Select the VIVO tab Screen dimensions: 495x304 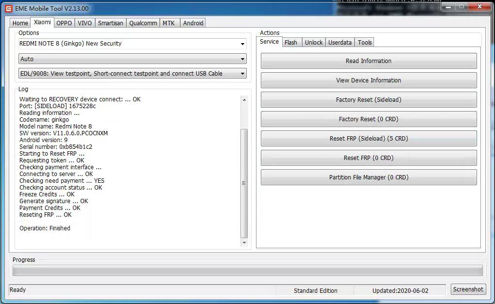tap(85, 23)
